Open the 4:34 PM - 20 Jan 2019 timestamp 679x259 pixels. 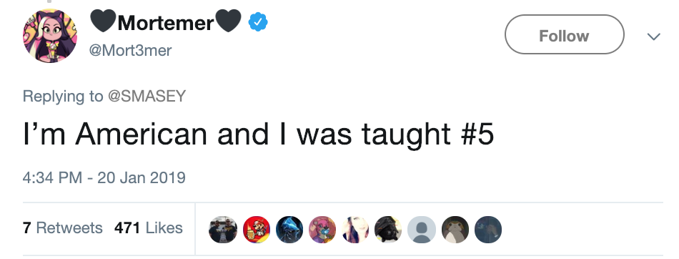click(x=104, y=177)
